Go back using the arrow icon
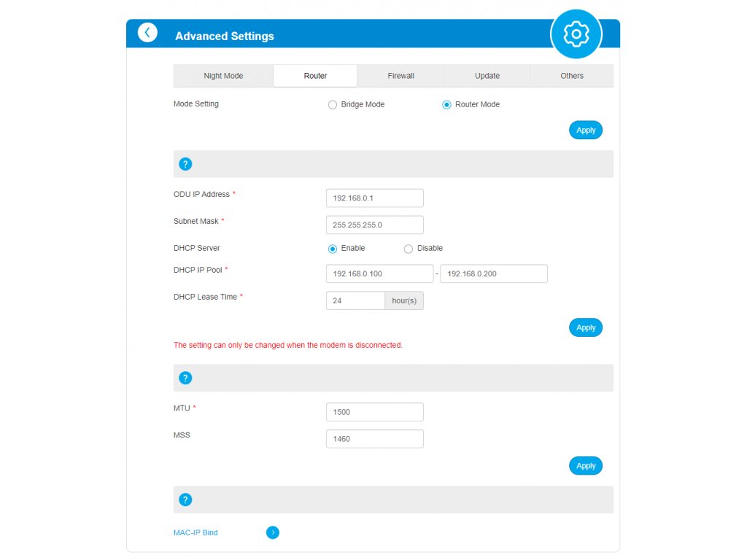 click(147, 32)
